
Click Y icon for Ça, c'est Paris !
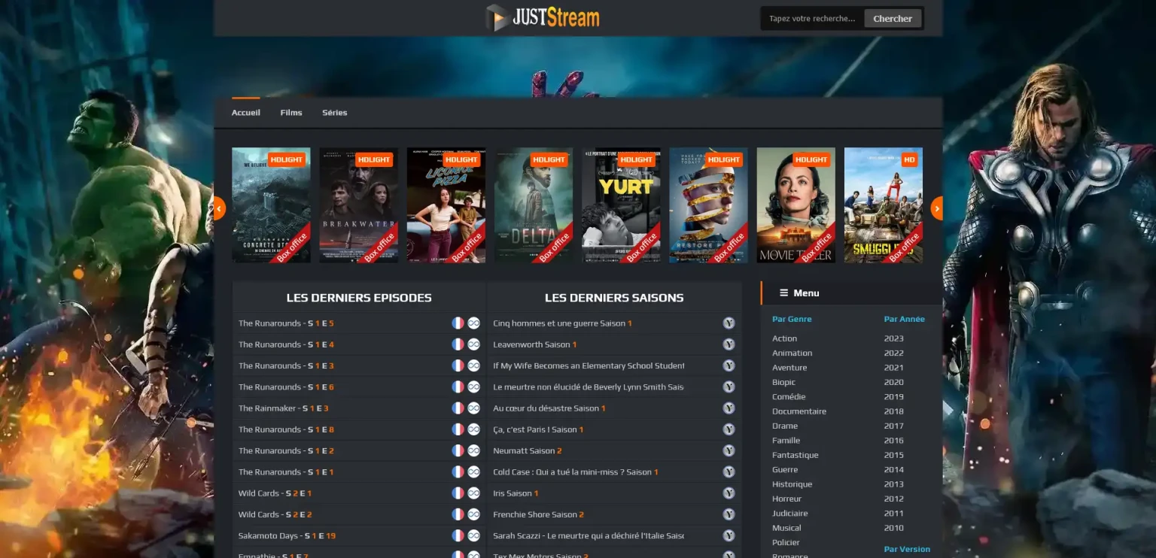click(729, 429)
